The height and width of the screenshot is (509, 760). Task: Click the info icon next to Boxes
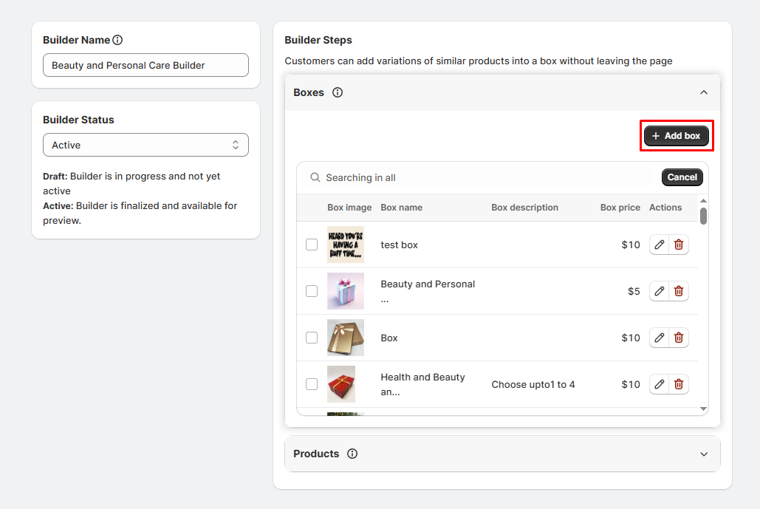338,92
